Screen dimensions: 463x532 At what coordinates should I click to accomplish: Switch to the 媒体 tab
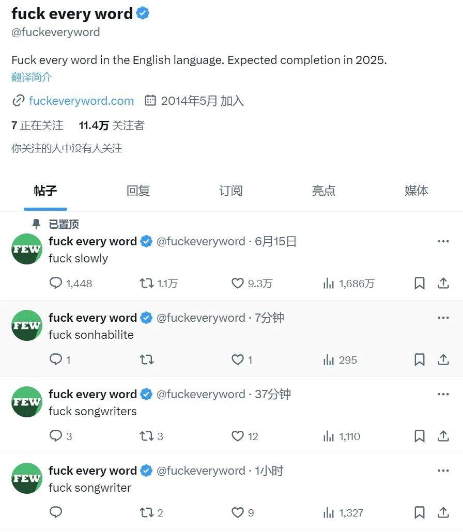[416, 191]
